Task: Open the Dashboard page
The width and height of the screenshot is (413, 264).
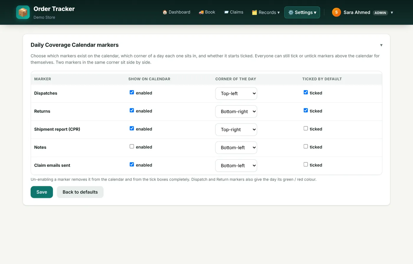Action: tap(176, 12)
